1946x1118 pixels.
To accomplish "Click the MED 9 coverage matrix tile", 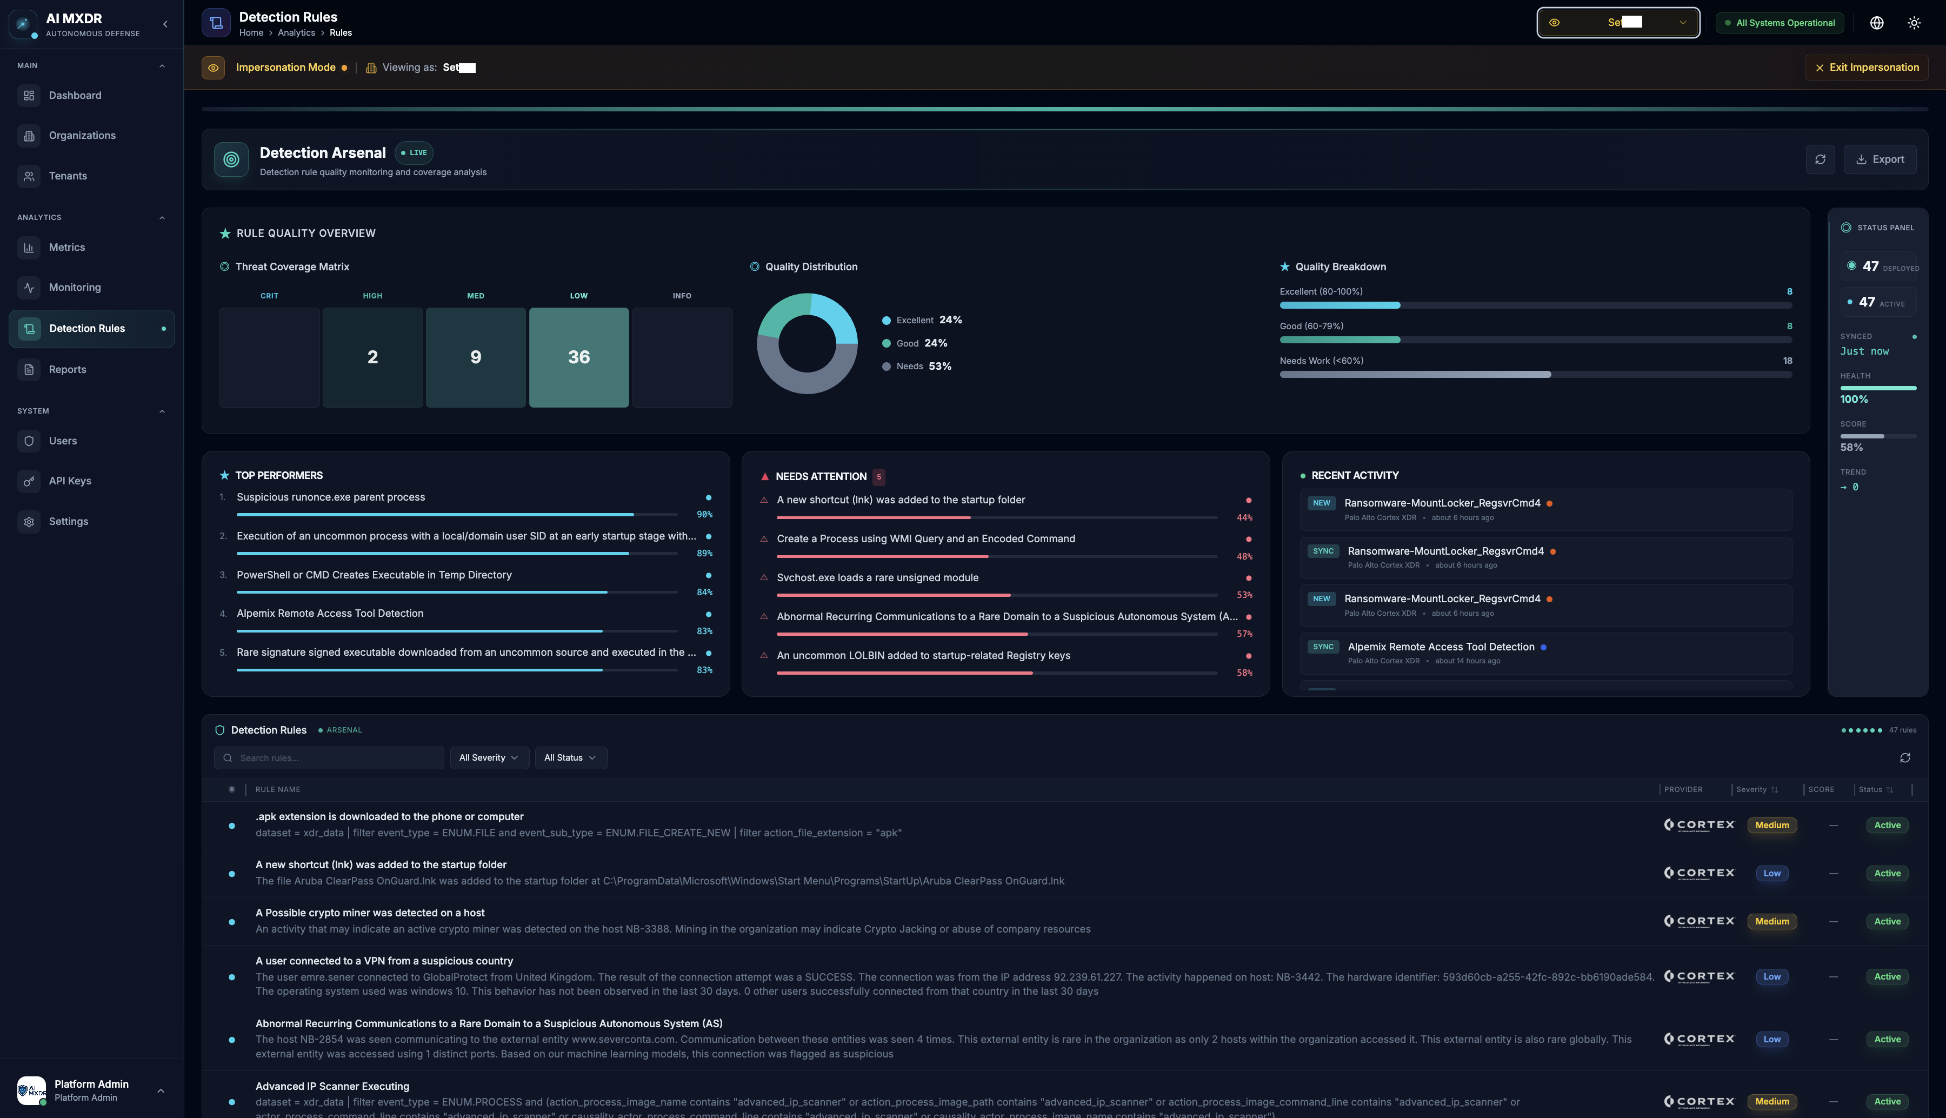I will pos(476,357).
